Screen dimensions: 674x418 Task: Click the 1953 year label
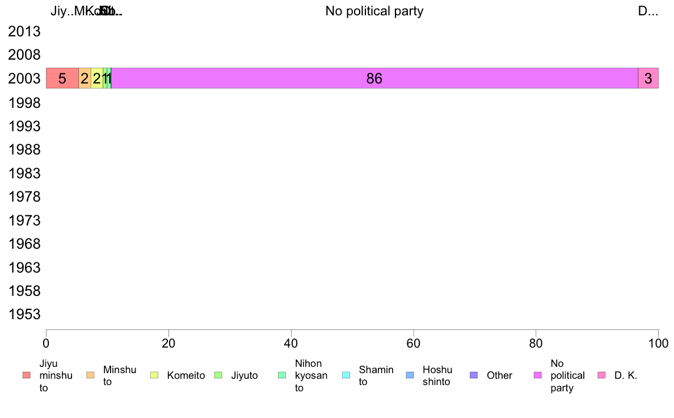tap(24, 314)
